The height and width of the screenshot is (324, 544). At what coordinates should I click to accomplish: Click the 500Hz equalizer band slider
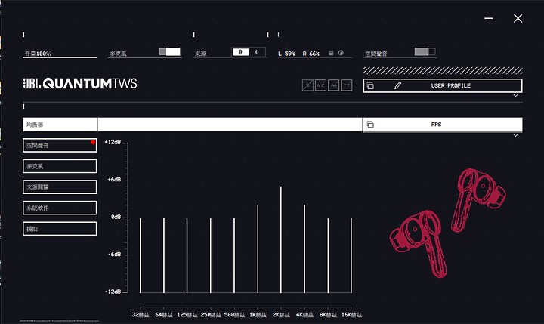click(x=234, y=255)
